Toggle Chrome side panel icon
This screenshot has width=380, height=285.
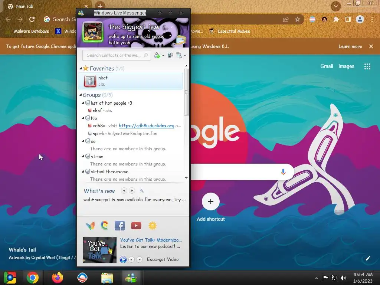(x=348, y=19)
